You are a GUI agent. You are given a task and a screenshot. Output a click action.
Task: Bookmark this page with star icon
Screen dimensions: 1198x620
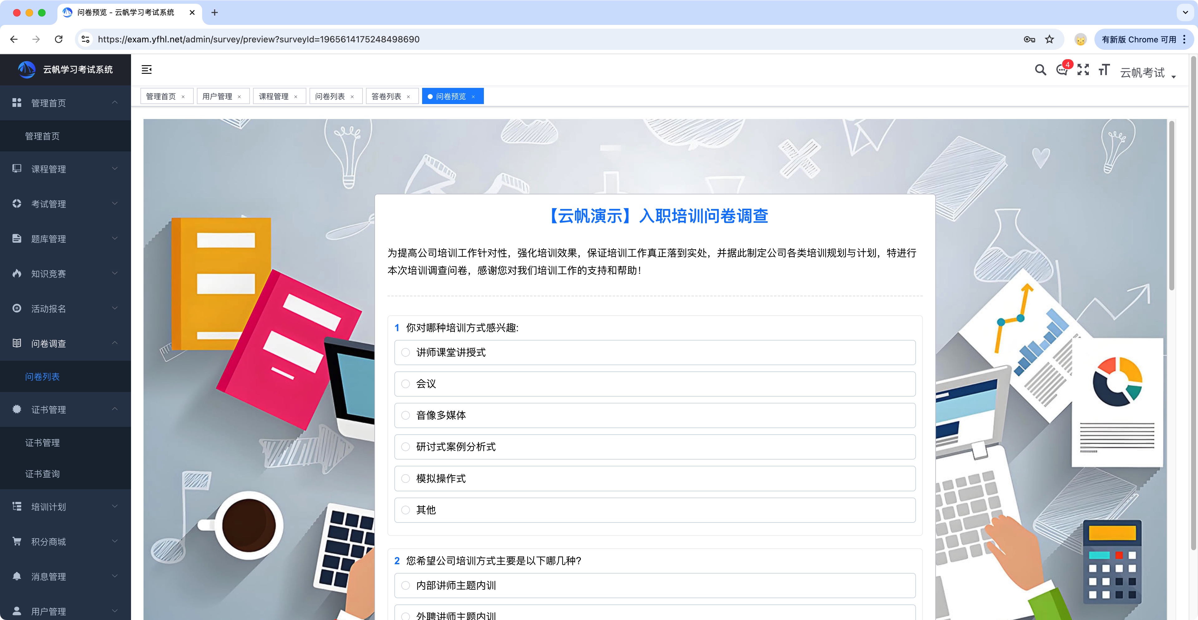click(1049, 40)
